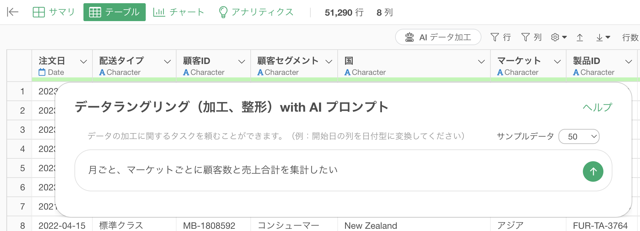Image resolution: width=640 pixels, height=231 pixels.
Task: Submit the AI prompt with green arrow
Action: [x=593, y=171]
